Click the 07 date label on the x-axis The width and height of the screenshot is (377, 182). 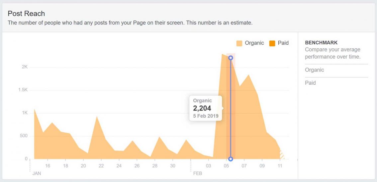(244, 166)
